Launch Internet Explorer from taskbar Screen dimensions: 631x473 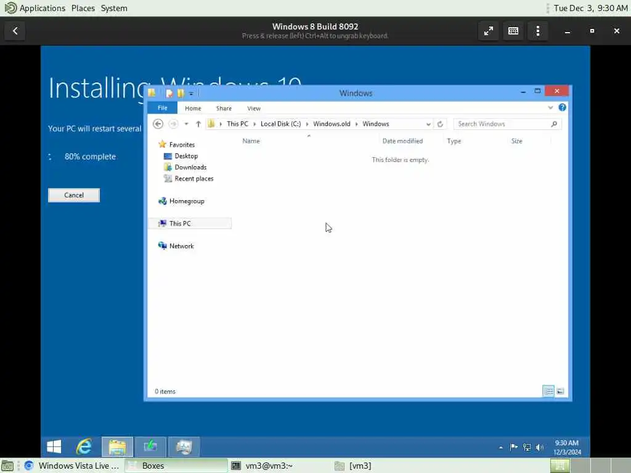pos(84,447)
